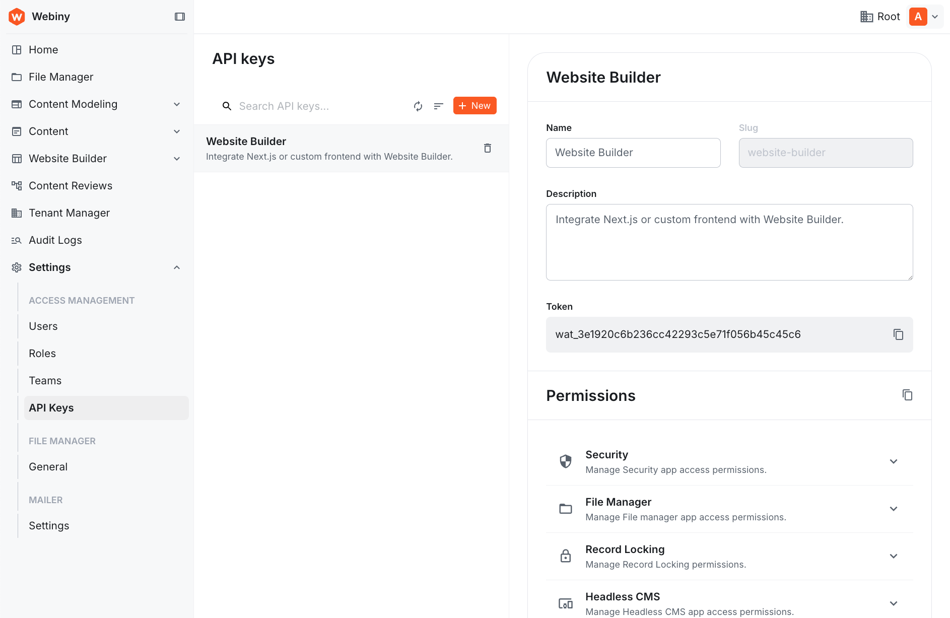Copy the token using the copy icon

pyautogui.click(x=898, y=334)
